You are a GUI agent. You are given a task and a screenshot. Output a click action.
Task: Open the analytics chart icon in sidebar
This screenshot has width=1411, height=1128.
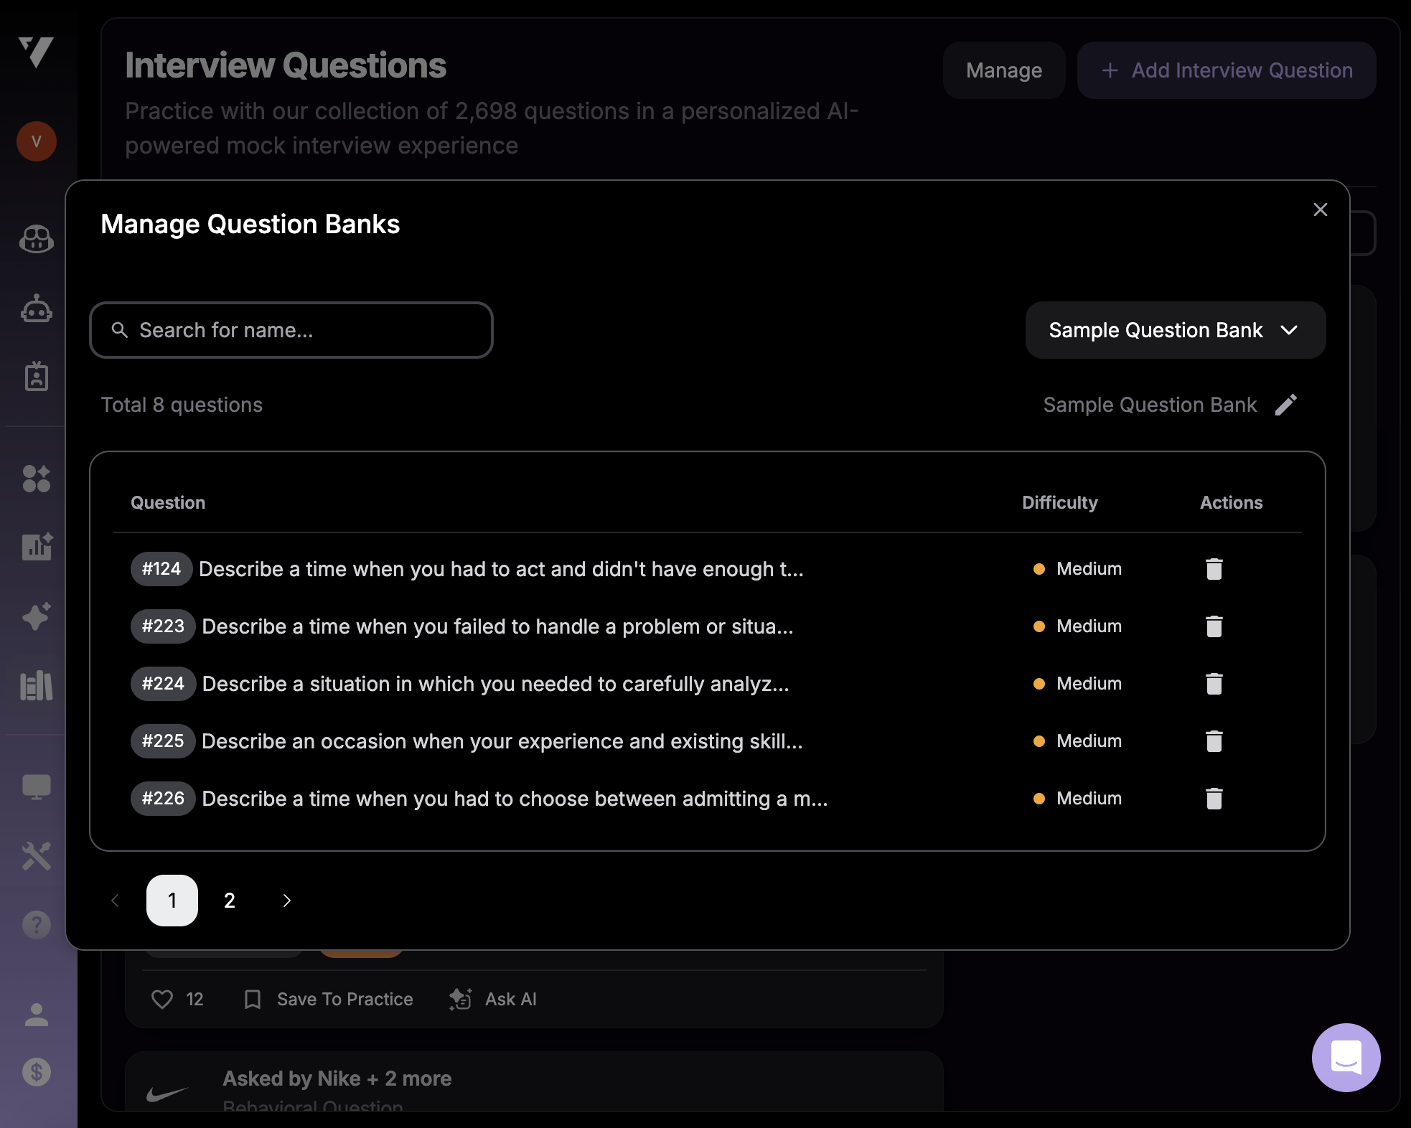tap(36, 547)
